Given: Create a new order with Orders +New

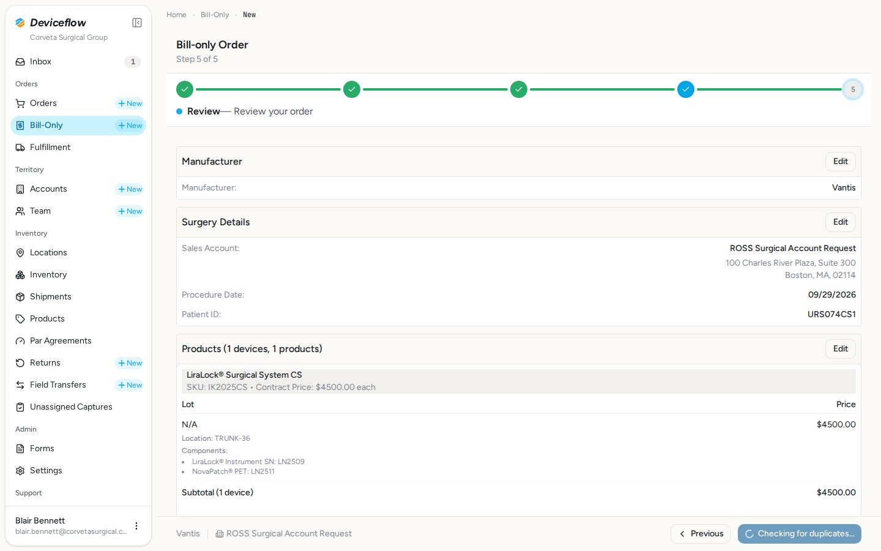Looking at the screenshot, I should click(130, 103).
